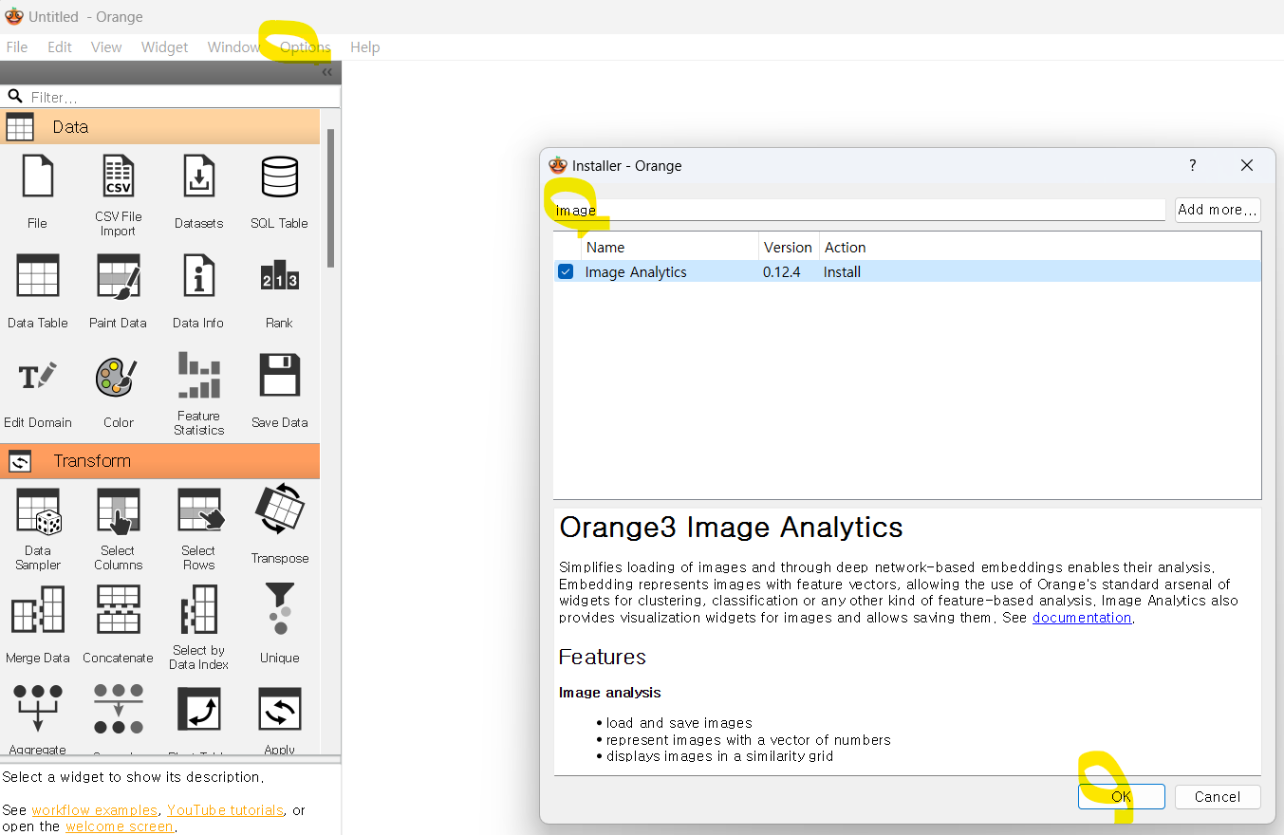Click the add-on search field in Installer
Screen dimensions: 1284x835
[x=859, y=210]
